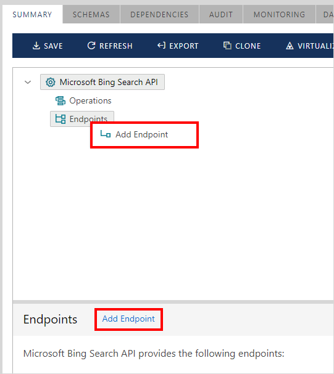Click the Operations stack icon
The height and width of the screenshot is (374, 334).
[61, 100]
